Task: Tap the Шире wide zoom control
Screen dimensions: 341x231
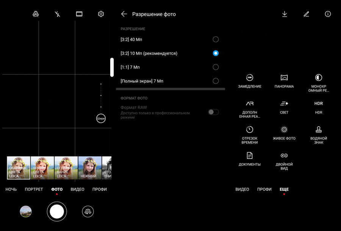Action: point(101,119)
